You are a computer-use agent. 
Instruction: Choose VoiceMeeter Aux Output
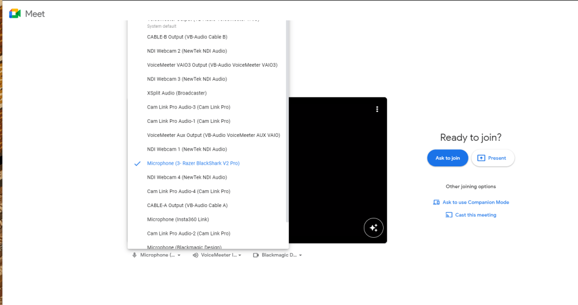(x=208, y=135)
